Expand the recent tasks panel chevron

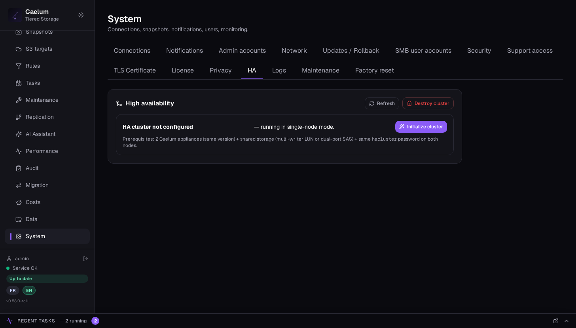pos(567,321)
